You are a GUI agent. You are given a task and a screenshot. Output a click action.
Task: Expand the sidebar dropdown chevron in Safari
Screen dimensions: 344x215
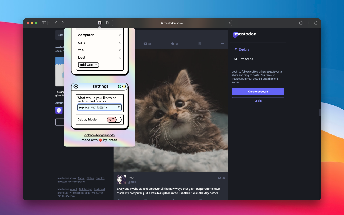pos(49,23)
